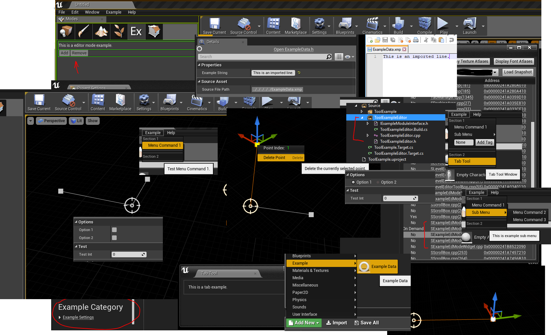Click the Delete Point menu command
Viewport: 551px width, 335px height.
pyautogui.click(x=281, y=158)
